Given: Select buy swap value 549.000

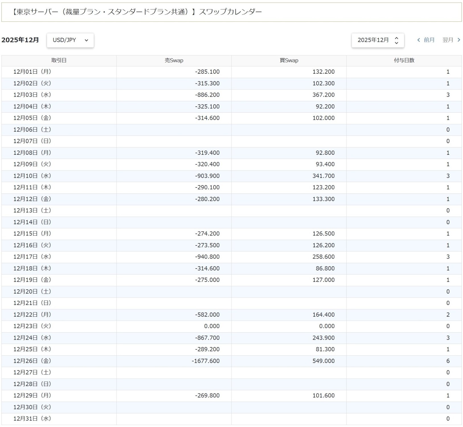Looking at the screenshot, I should coord(323,361).
